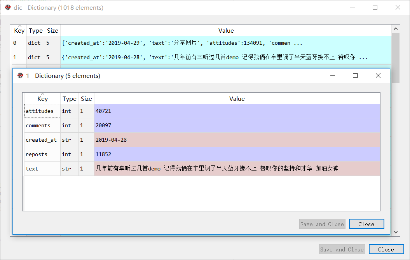Viewport: 410px width, 260px height.
Task: Click the value 40721
Action: point(237,111)
